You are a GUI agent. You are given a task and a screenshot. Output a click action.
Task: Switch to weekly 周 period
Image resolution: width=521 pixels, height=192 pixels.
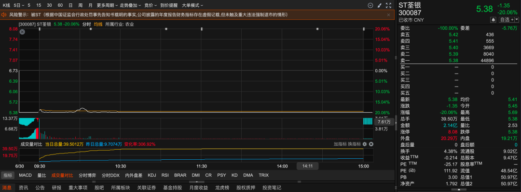point(81,5)
